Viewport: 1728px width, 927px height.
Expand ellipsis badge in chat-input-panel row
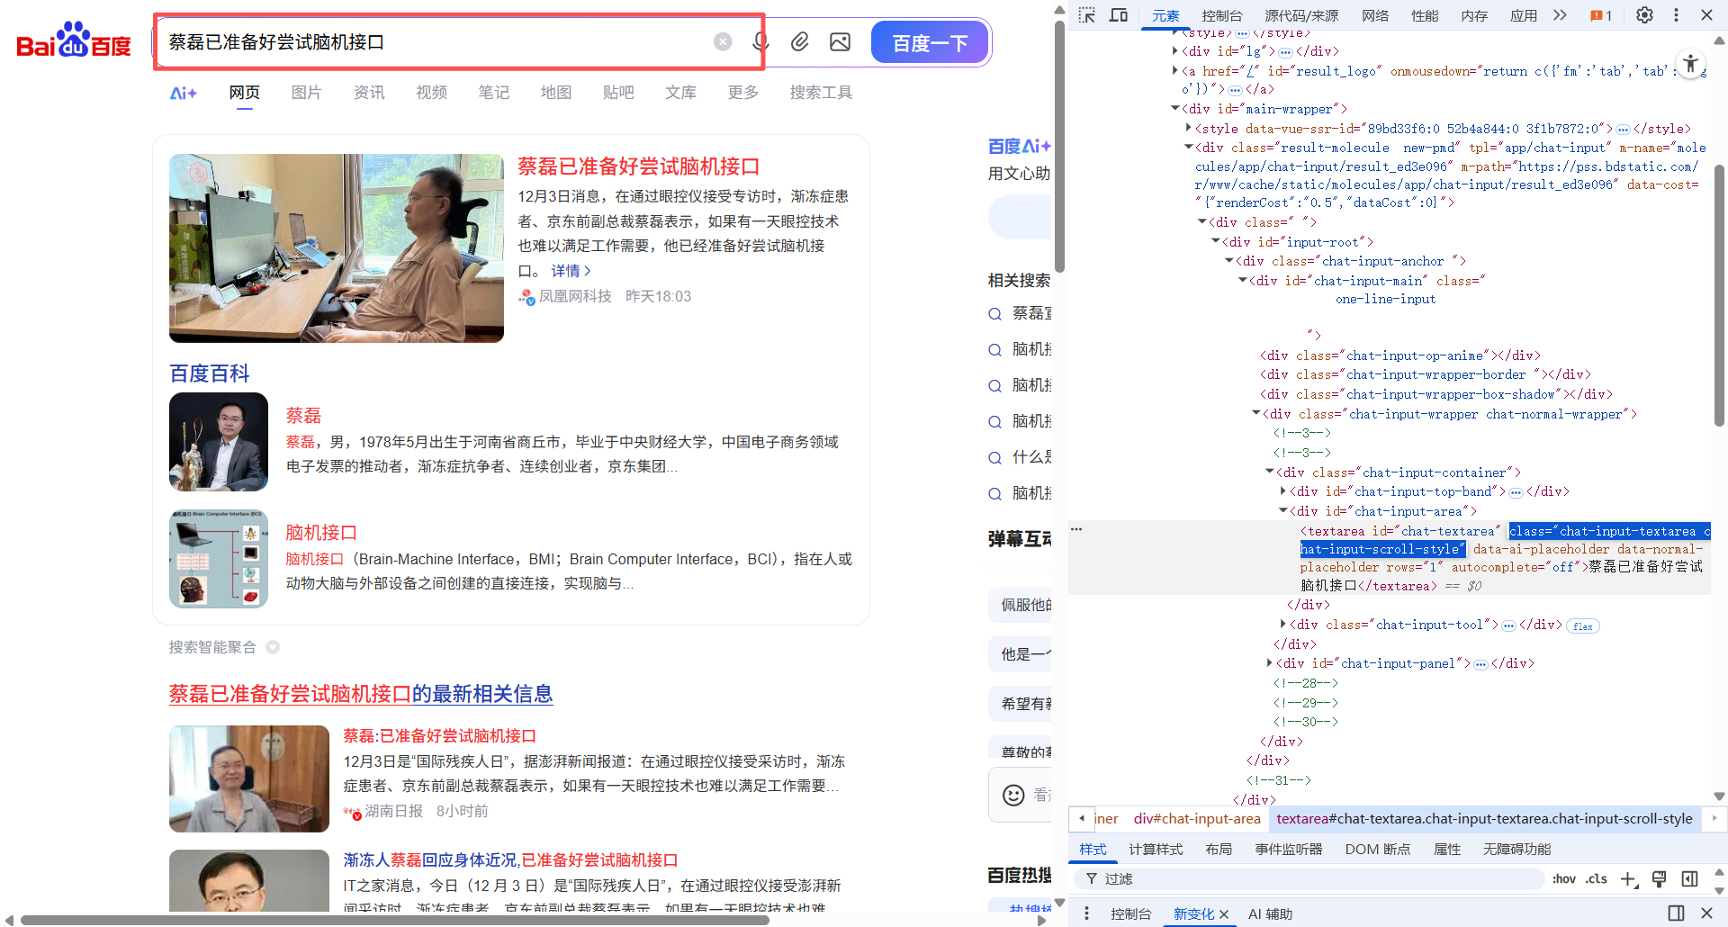click(1480, 664)
